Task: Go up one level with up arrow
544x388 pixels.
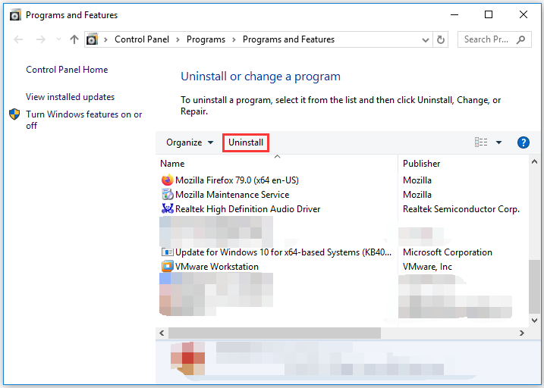Action: (x=74, y=39)
